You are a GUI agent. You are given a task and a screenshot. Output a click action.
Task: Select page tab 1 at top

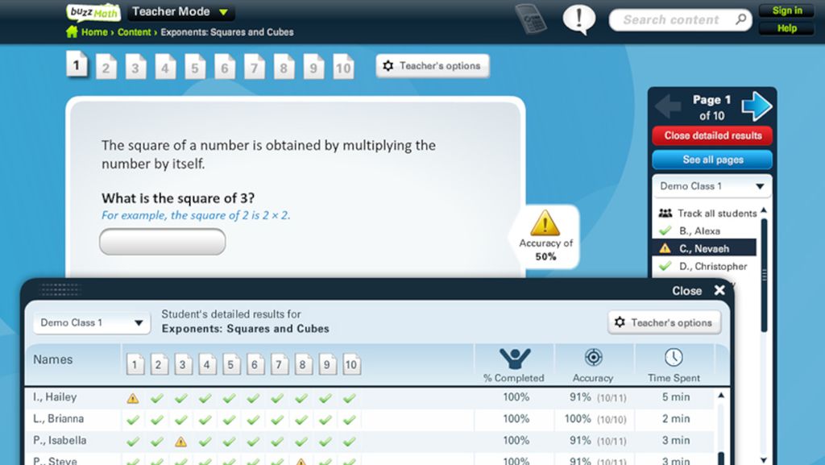coord(77,64)
